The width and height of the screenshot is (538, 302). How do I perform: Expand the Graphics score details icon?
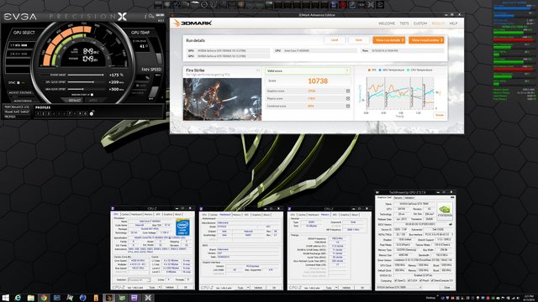tap(347, 91)
